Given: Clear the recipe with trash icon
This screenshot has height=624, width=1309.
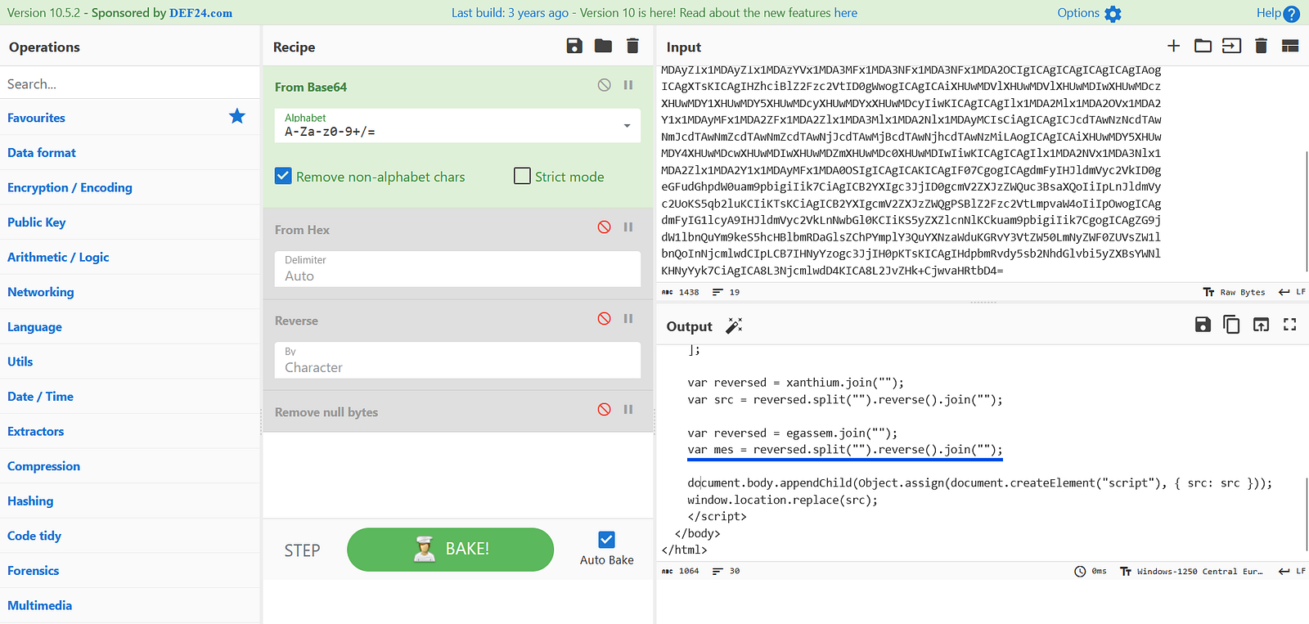Looking at the screenshot, I should pos(632,46).
